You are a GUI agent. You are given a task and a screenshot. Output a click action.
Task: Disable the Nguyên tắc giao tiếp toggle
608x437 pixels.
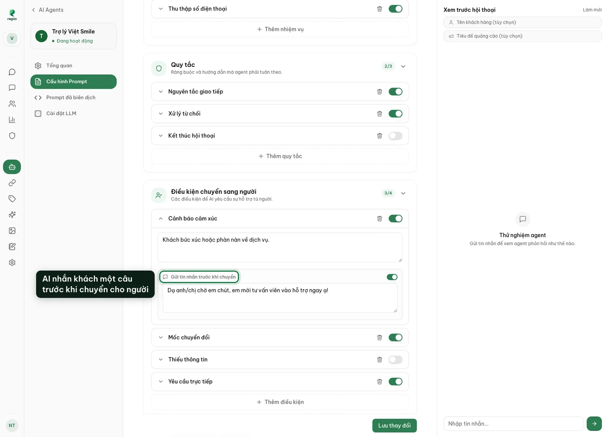click(x=395, y=92)
